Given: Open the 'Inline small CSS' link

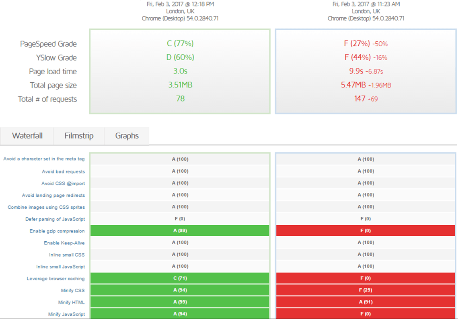Looking at the screenshot, I should coord(67,255).
